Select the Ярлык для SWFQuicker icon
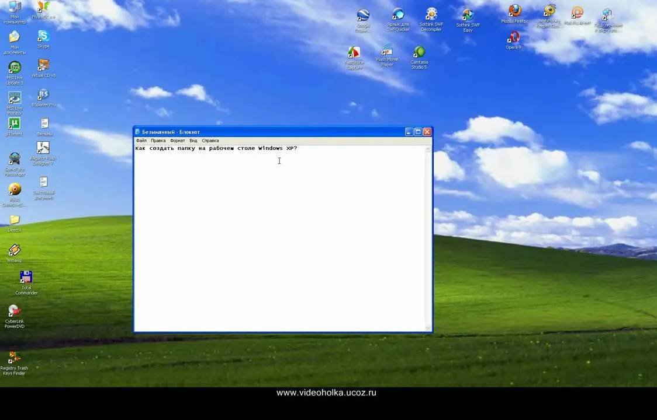 click(397, 20)
